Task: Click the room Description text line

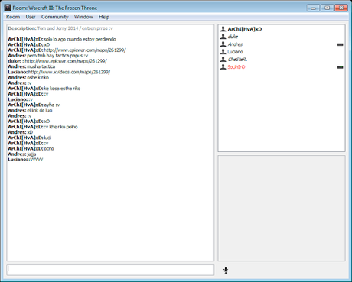Action: (x=60, y=28)
